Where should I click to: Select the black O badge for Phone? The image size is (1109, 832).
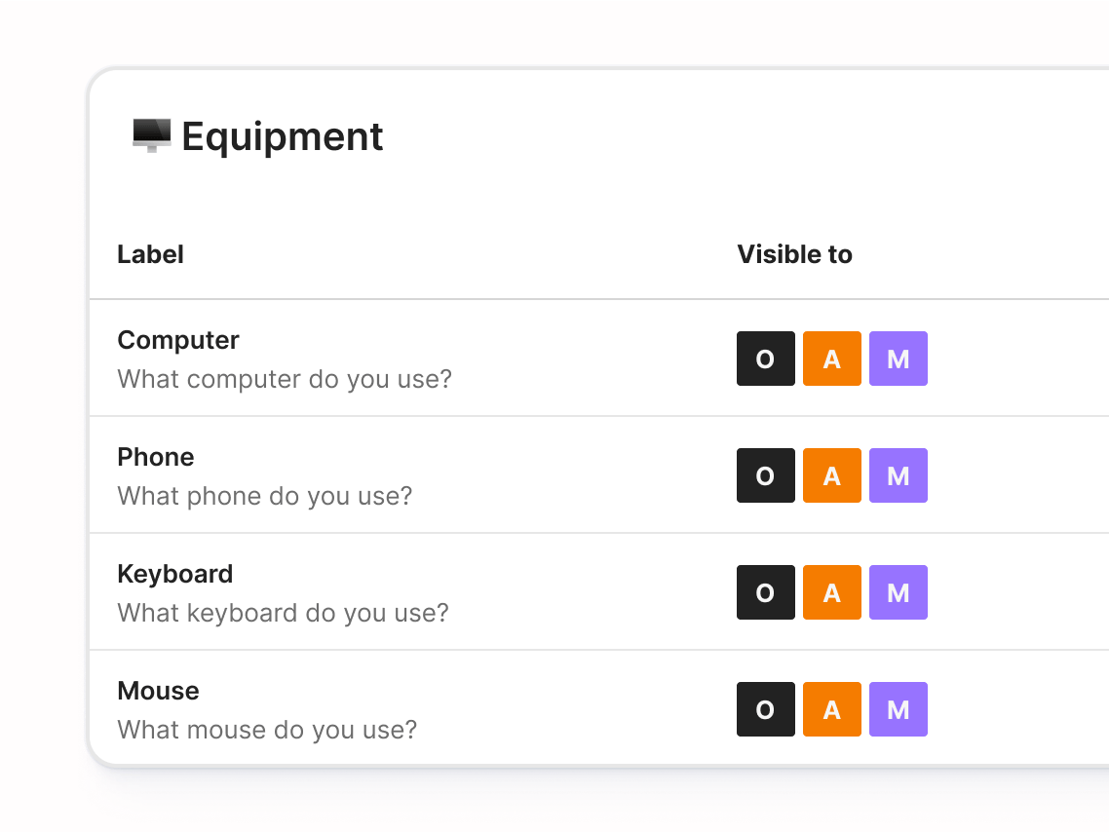[765, 475]
